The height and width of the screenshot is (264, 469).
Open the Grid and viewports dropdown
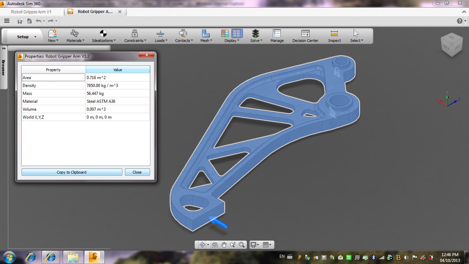pos(267,245)
